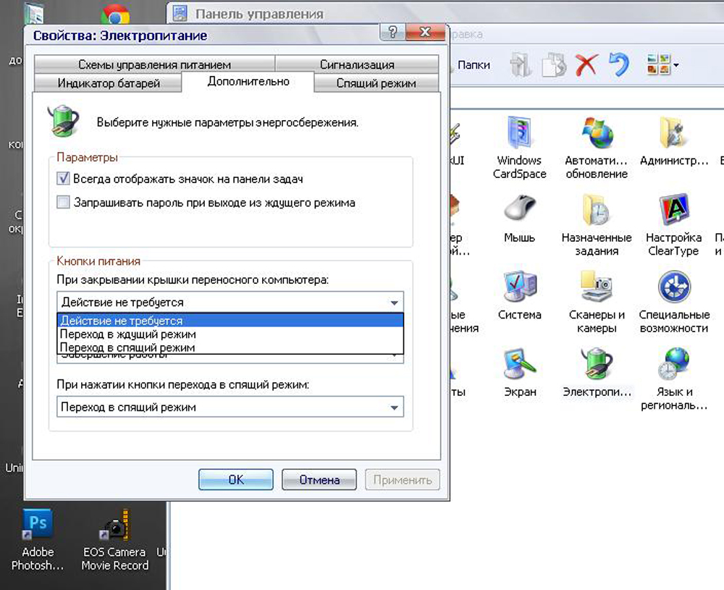This screenshot has width=724, height=590.
Task: Open Назначенные задания scheduled tasks icon
Action: 597,211
